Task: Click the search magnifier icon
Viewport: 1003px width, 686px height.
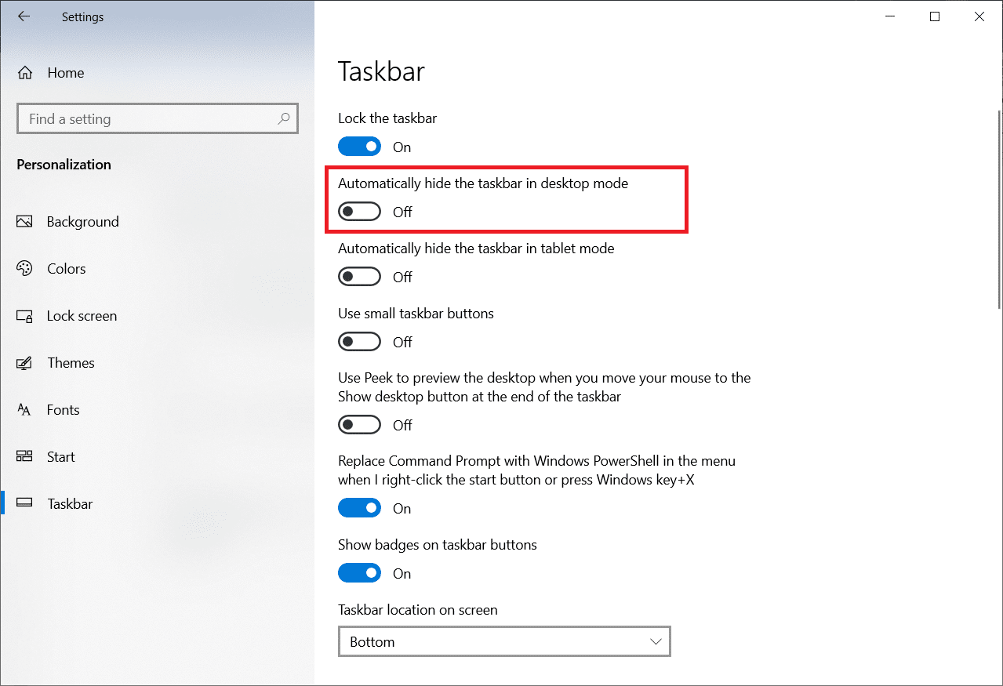Action: pyautogui.click(x=283, y=119)
